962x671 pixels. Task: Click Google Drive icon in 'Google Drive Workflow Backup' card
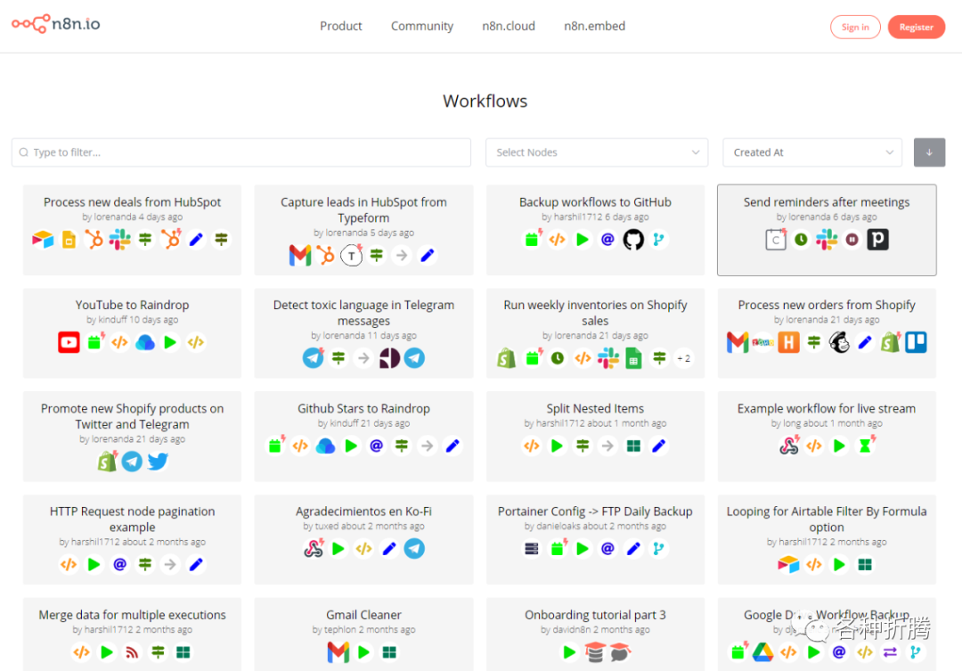click(762, 652)
